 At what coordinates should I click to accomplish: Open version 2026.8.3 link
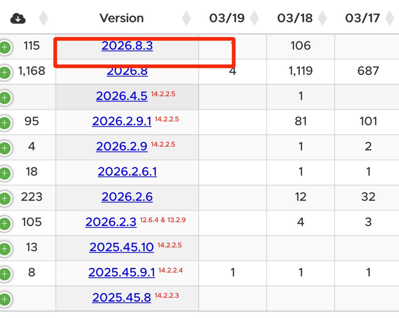pos(127,46)
